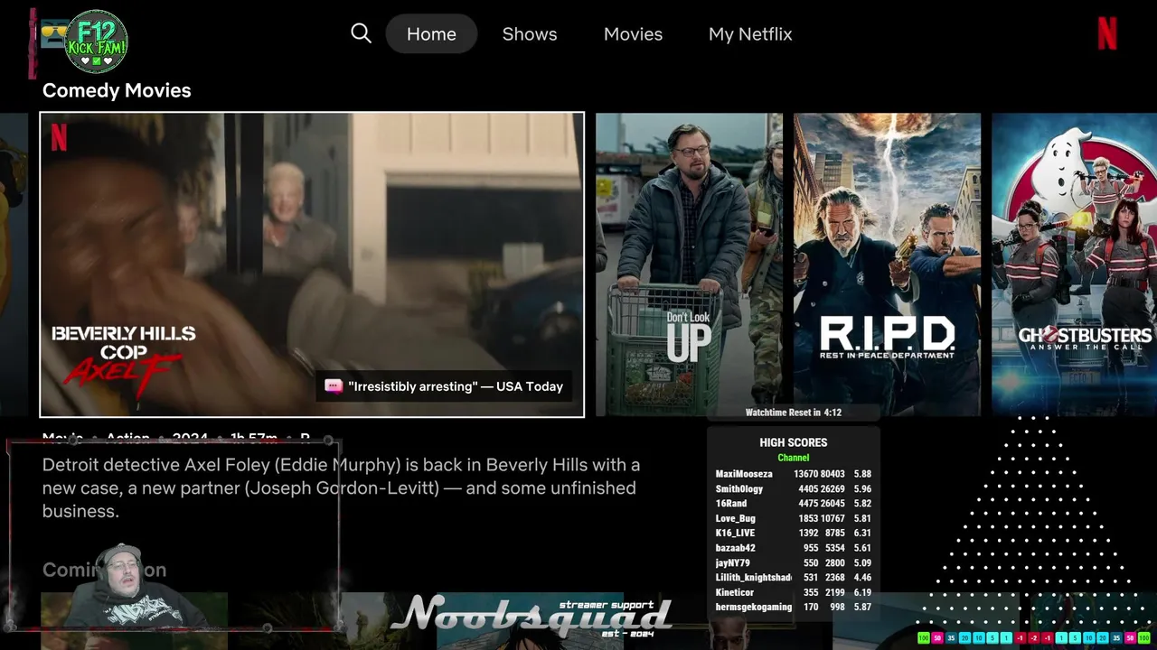Click the Netflix N logo top right
This screenshot has width=1157, height=650.
(x=1107, y=33)
